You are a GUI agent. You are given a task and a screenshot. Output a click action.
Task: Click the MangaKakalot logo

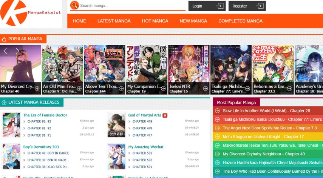(31, 13)
